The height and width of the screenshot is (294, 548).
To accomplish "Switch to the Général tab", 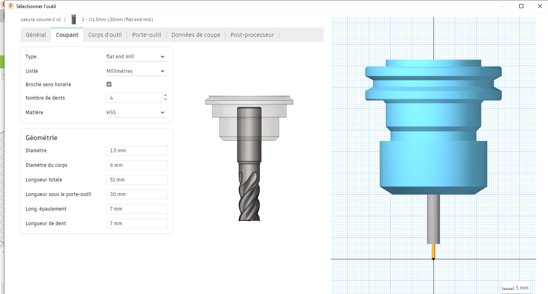I will coord(36,35).
